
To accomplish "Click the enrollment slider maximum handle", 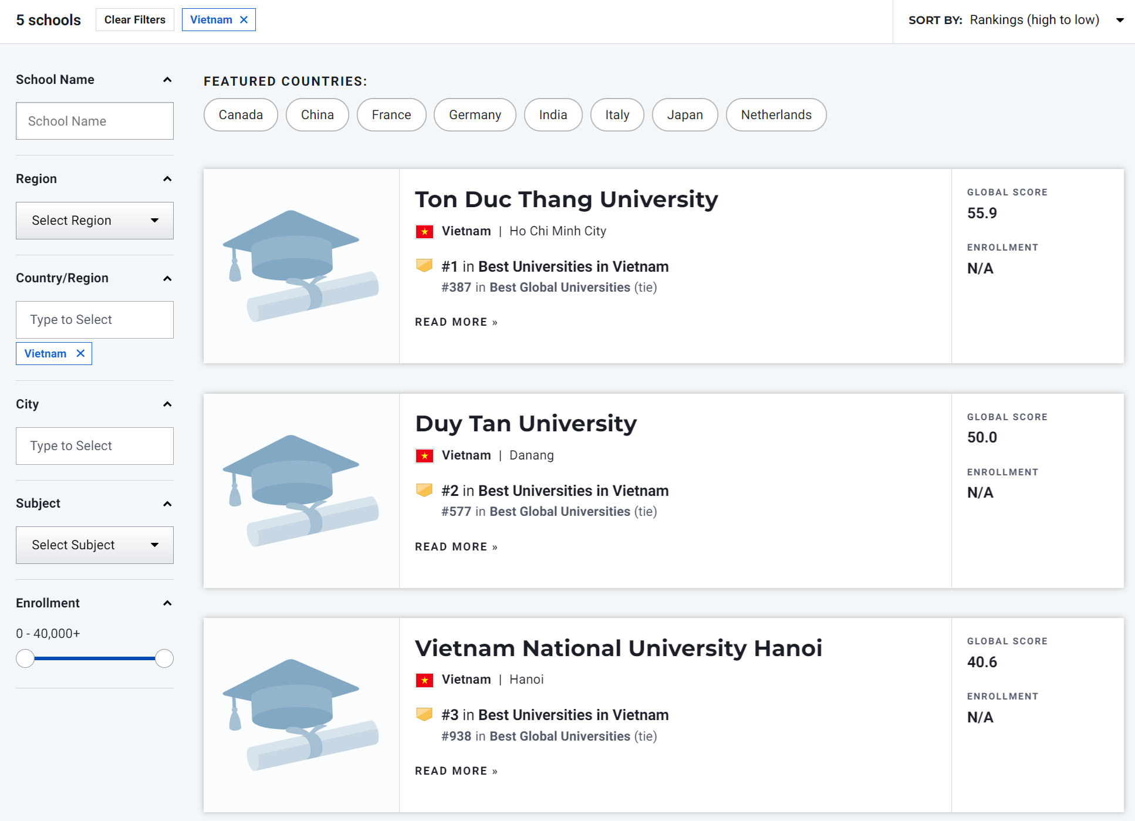I will pyautogui.click(x=164, y=658).
